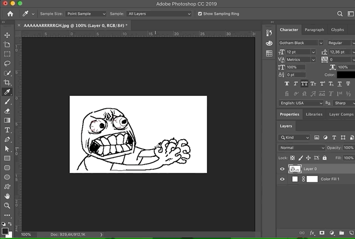This screenshot has width=355, height=239.
Task: Hide Layer 0 with eye icon
Action: pos(282,169)
